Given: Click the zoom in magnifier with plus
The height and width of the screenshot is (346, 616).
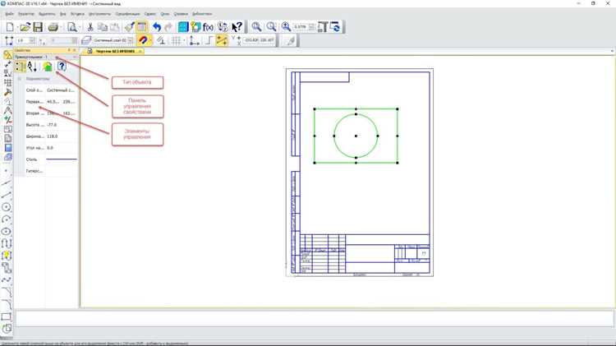Looking at the screenshot, I should [286, 27].
